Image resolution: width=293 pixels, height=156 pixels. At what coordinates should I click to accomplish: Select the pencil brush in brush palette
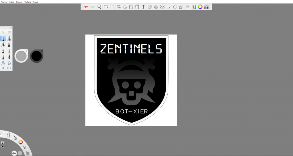[3, 39]
